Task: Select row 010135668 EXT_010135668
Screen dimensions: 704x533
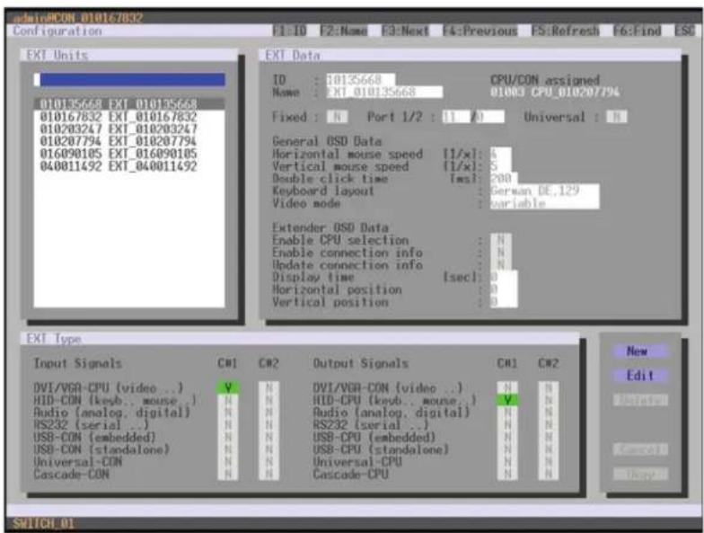Action: [x=129, y=104]
